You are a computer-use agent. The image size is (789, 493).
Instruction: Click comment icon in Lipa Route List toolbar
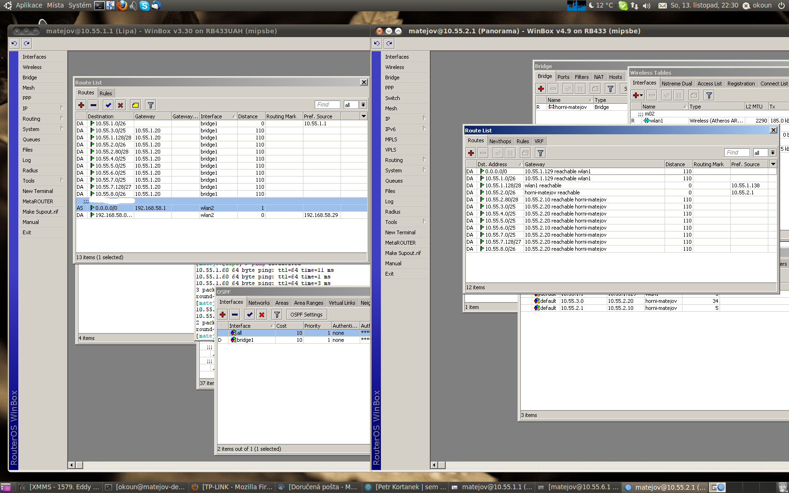[136, 105]
